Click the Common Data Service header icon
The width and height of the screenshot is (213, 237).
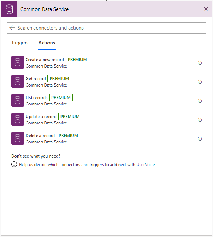pos(9,9)
